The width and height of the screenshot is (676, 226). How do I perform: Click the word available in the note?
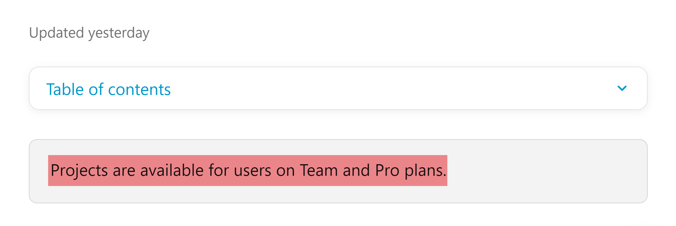point(172,170)
